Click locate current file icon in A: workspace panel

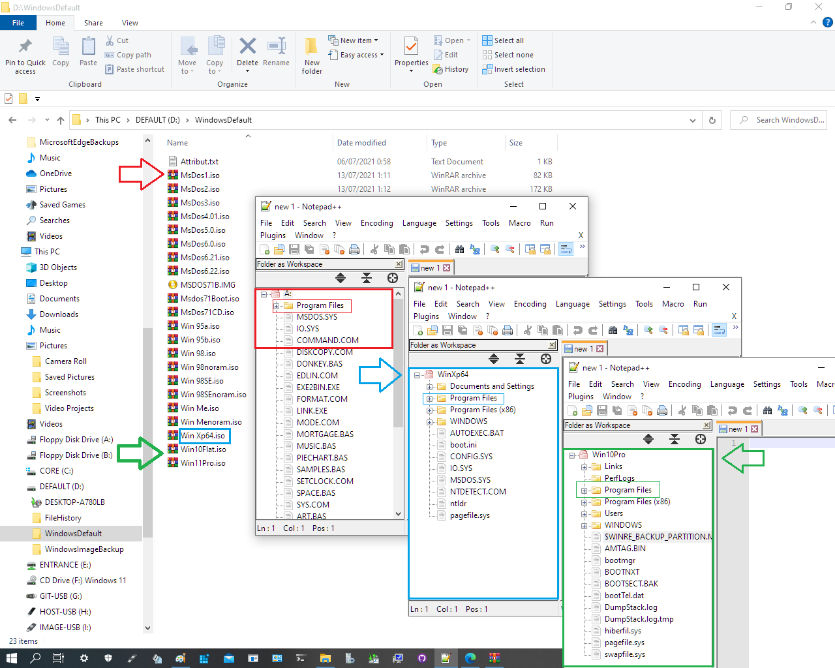click(393, 278)
